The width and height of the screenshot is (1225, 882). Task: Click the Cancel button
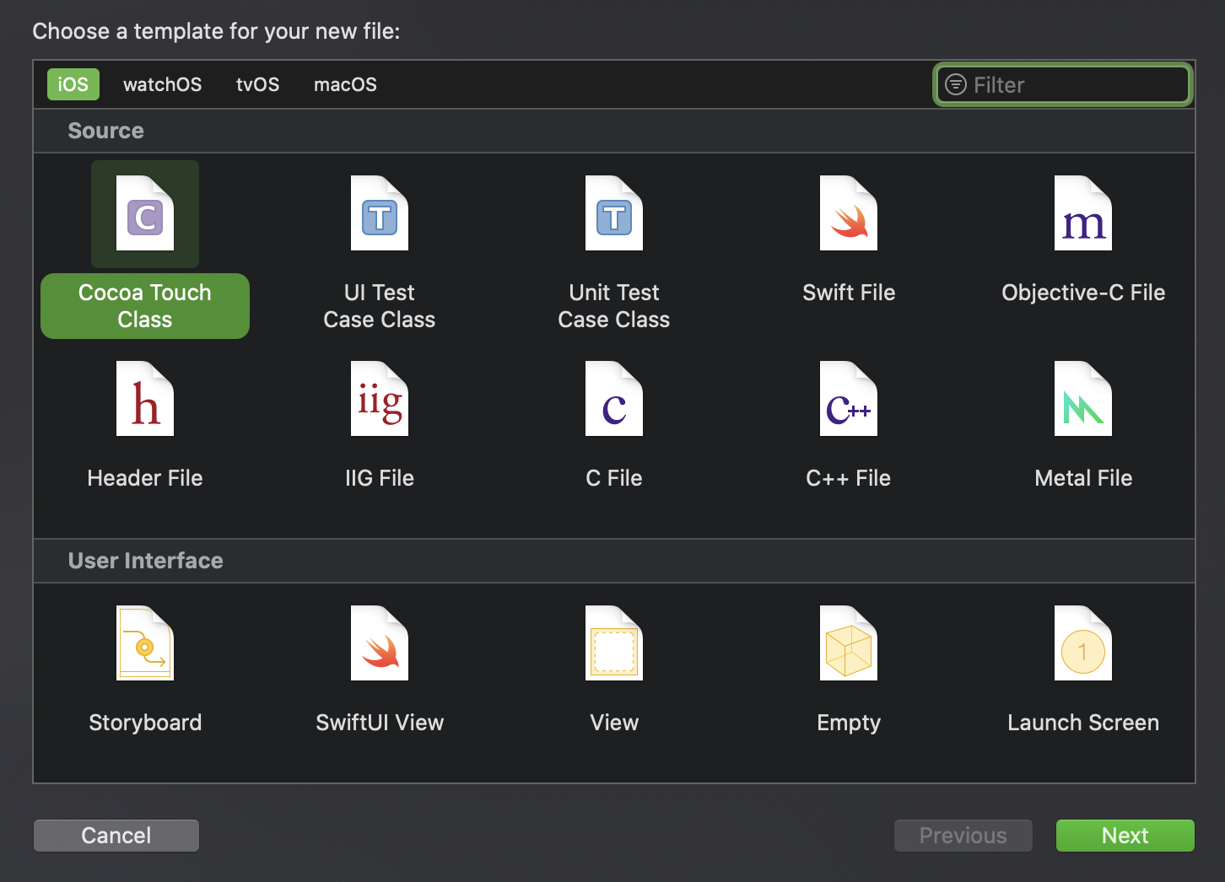[116, 836]
